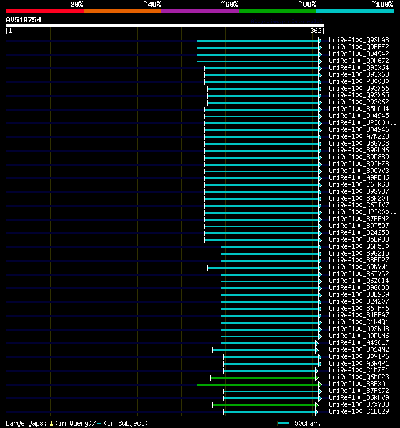This screenshot has width=400, height=428.
Task: Click the cyan ~100% legend segment
Action: (355, 11)
